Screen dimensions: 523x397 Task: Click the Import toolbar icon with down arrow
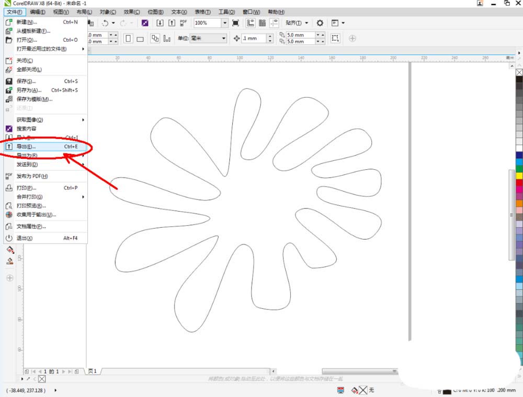(x=160, y=23)
